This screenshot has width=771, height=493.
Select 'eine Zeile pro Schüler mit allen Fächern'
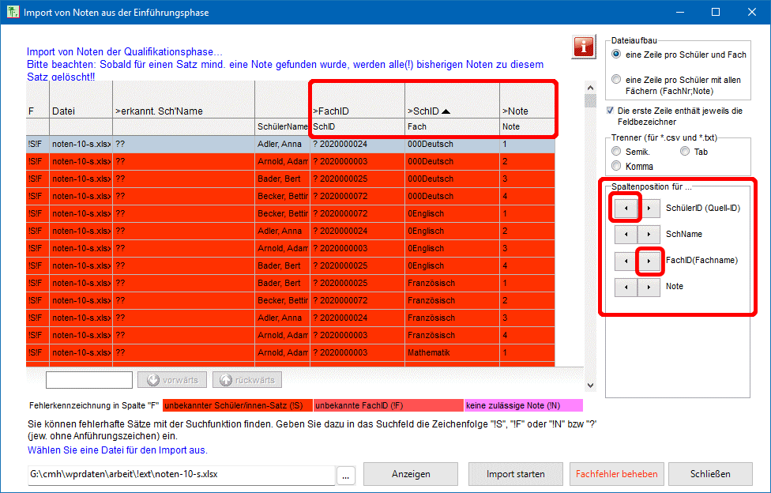[x=617, y=80]
